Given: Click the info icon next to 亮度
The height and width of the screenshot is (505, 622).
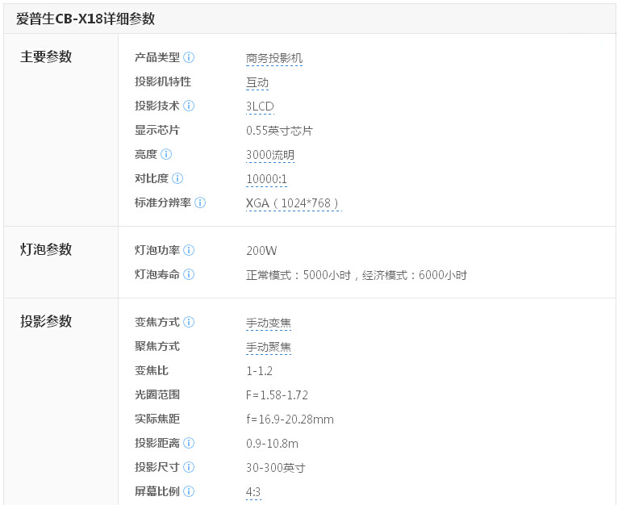Looking at the screenshot, I should tap(166, 154).
